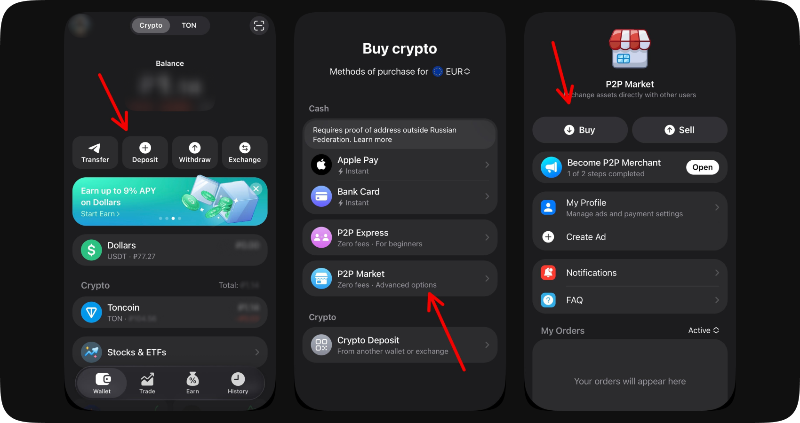Tap the Start Earn link

100,214
